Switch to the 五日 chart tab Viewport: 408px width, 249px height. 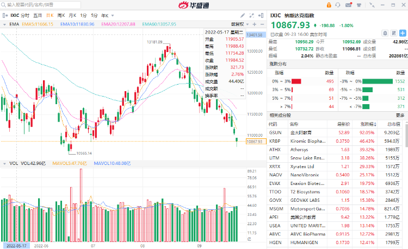[x=38, y=16]
